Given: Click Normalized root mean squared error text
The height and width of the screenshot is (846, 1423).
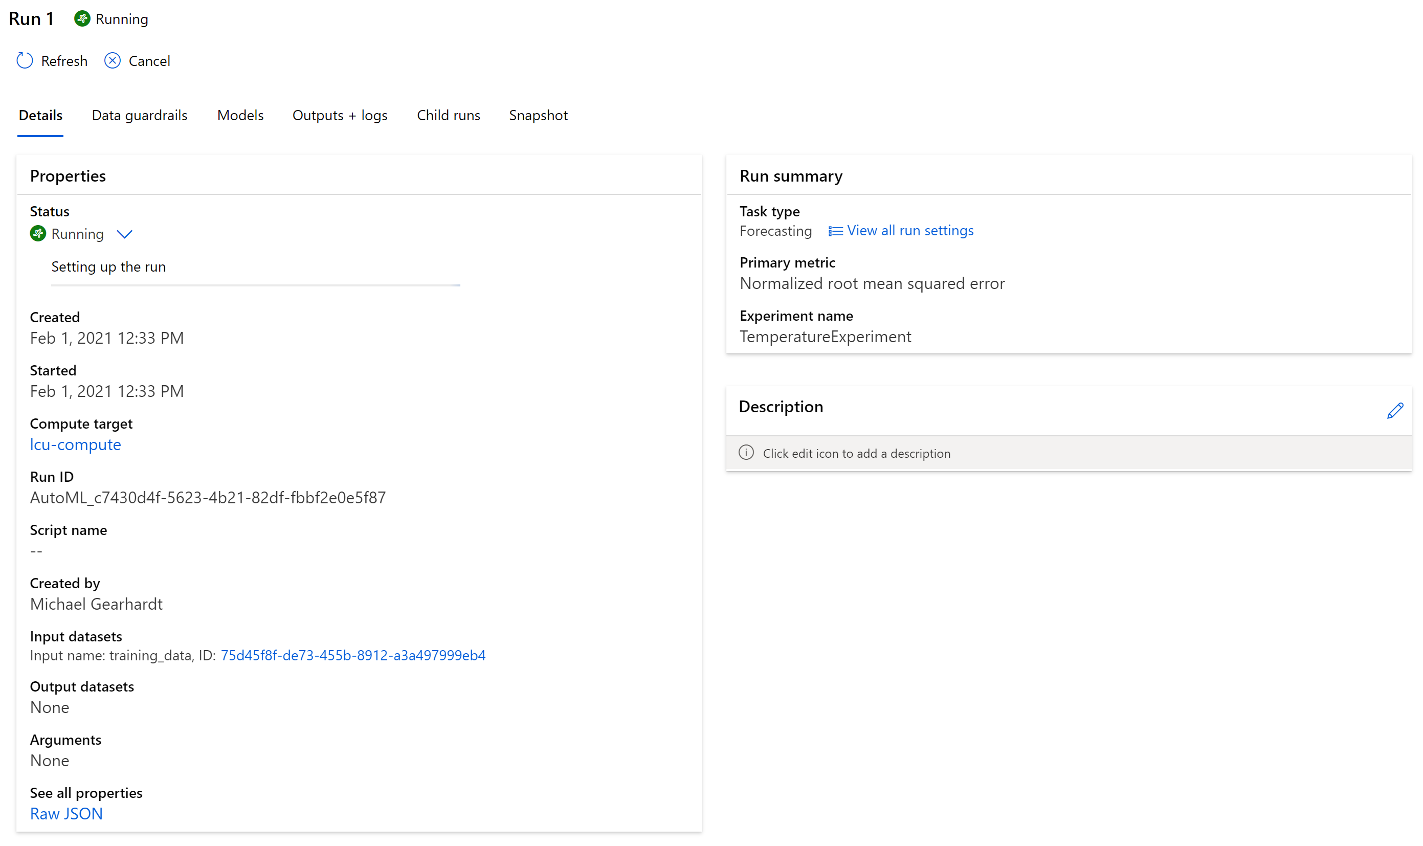Looking at the screenshot, I should 872,283.
